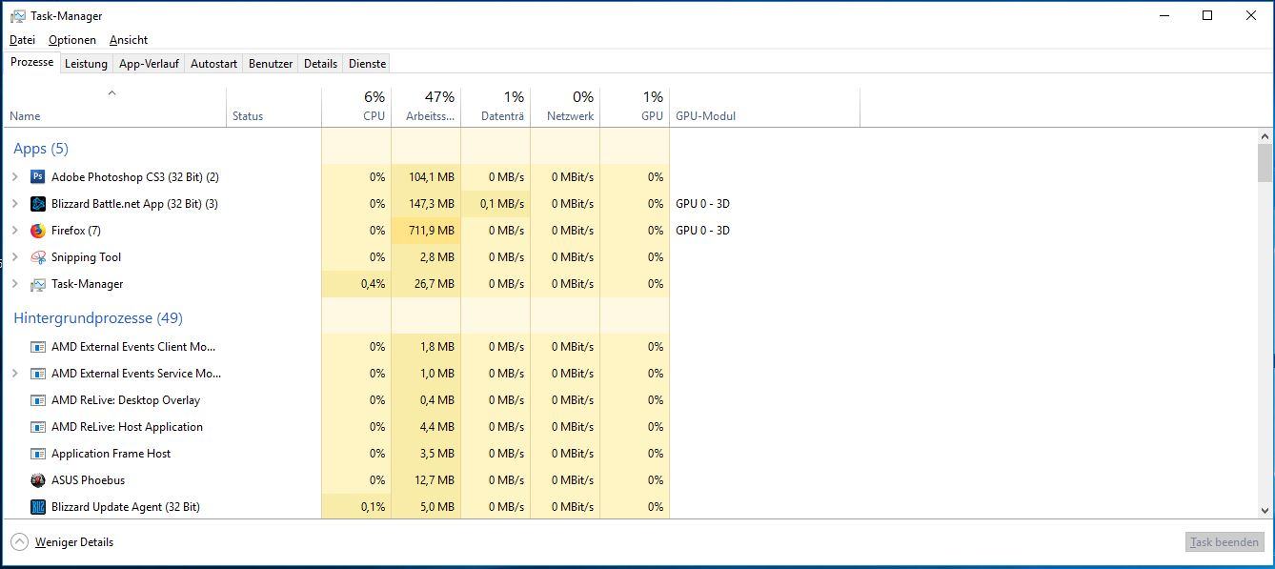1275x569 pixels.
Task: Open the Optionen menu
Action: 72,40
